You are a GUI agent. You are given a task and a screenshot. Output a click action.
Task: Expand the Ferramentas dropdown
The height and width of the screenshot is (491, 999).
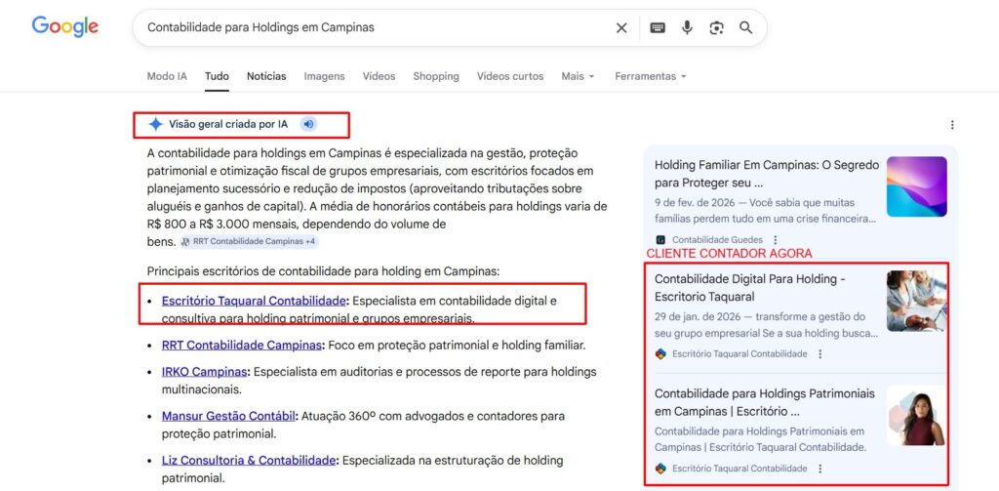point(650,76)
